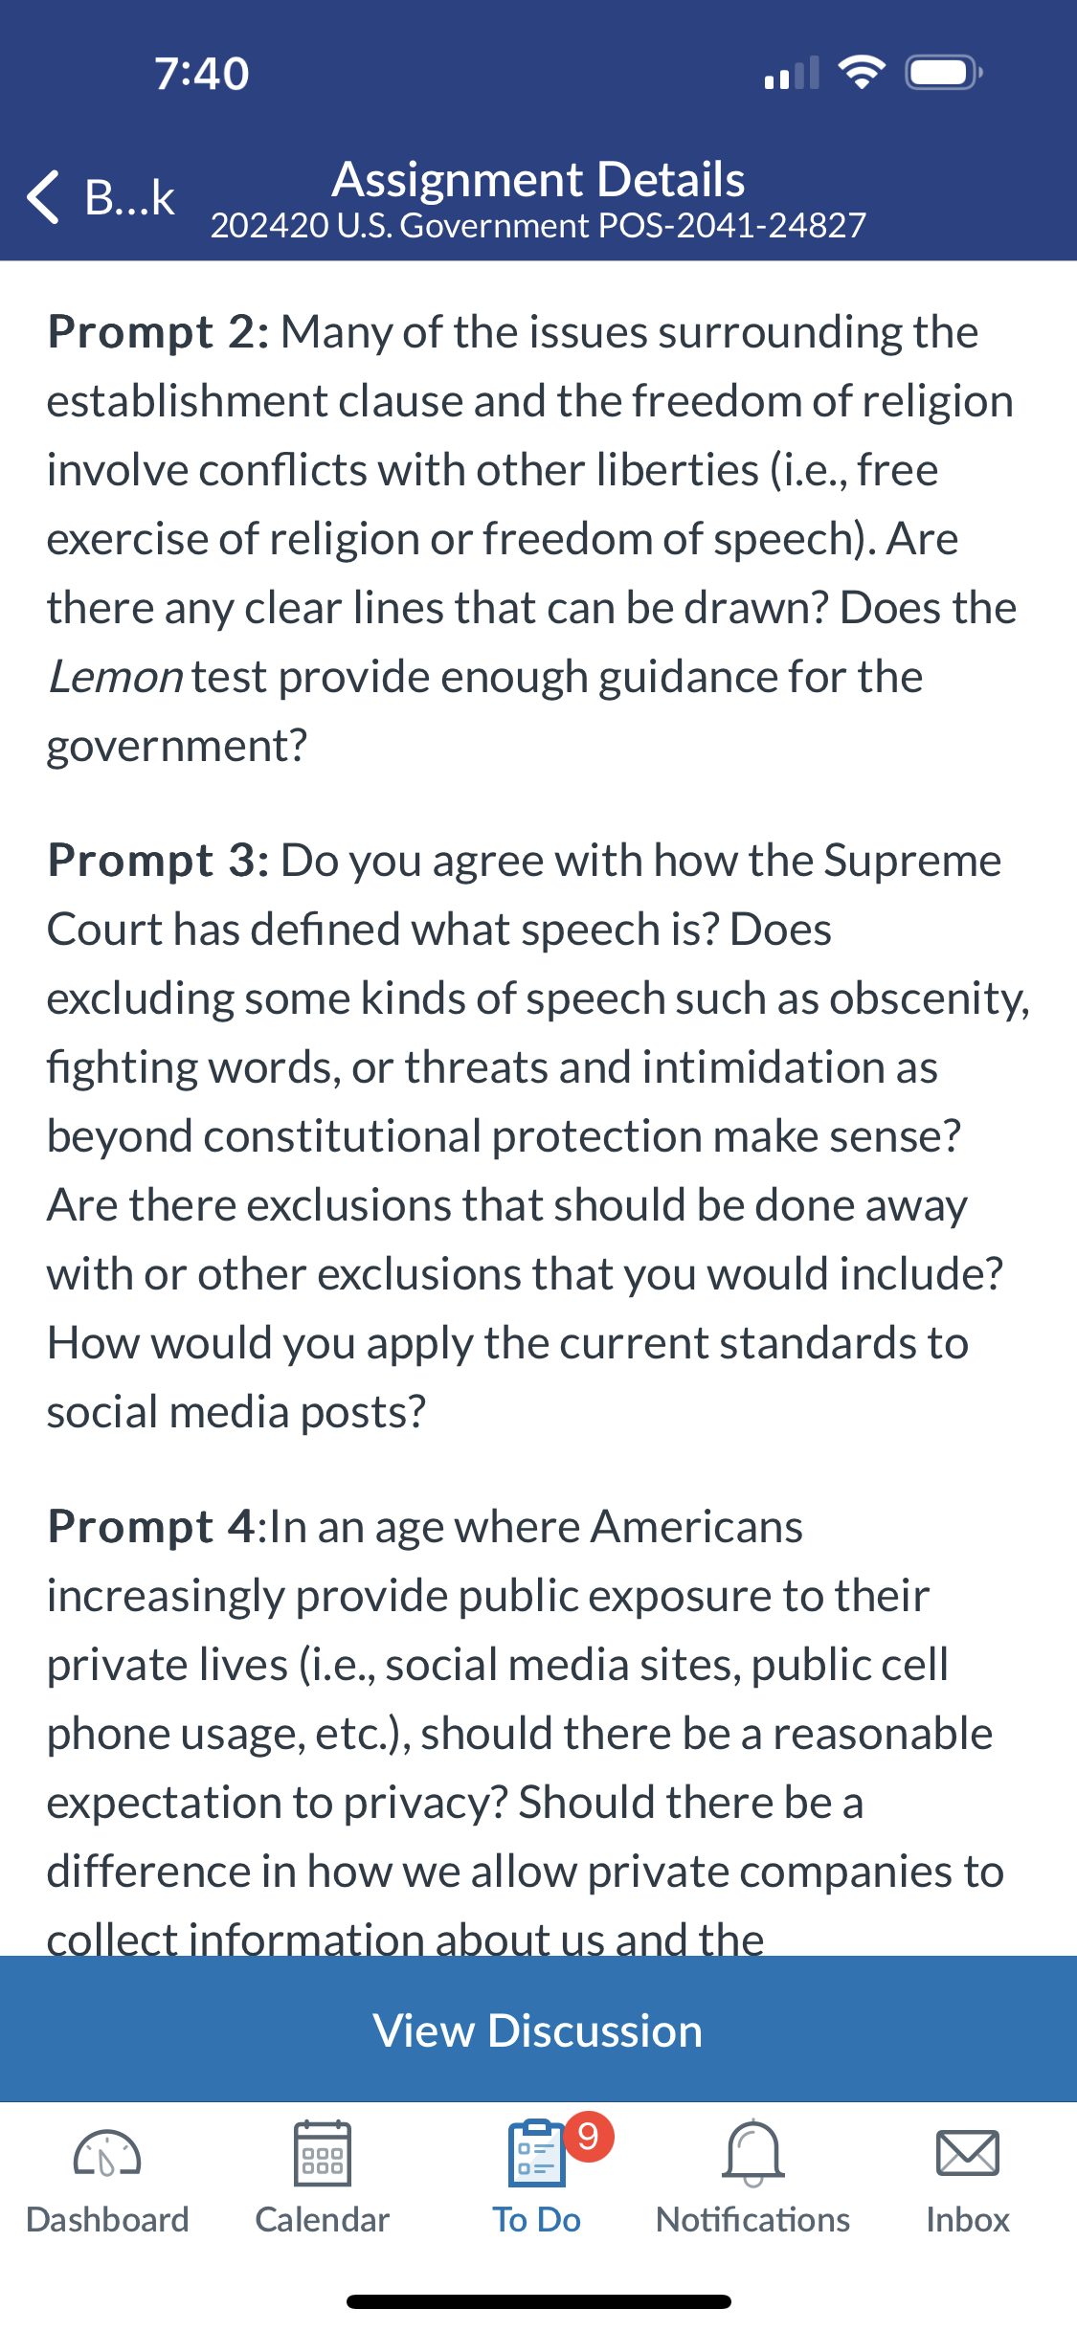Select the To Do tab label
Viewport: 1077px width, 2332px height.
[536, 2219]
